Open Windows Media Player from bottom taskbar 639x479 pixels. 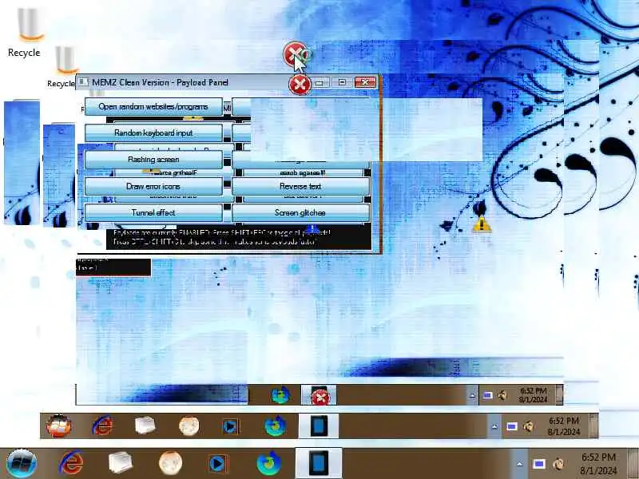coord(218,464)
